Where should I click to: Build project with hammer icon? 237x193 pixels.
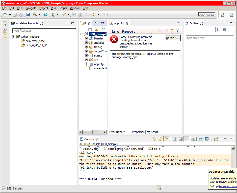[35, 15]
